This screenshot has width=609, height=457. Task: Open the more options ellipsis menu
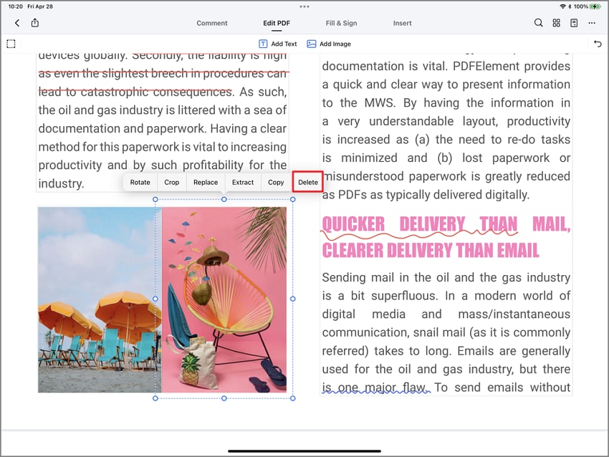coord(592,23)
